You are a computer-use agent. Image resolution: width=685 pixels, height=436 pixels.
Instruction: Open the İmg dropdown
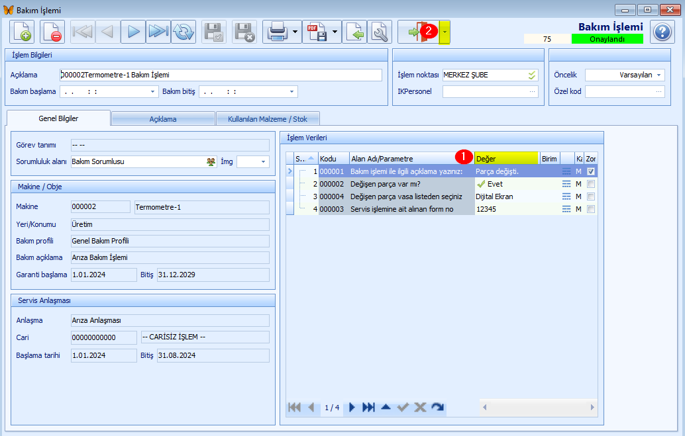pyautogui.click(x=263, y=162)
